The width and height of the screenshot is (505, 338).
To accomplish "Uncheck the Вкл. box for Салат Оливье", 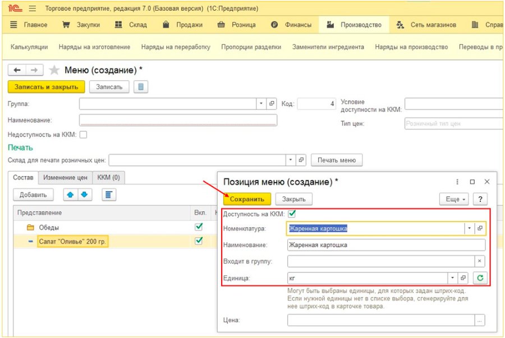I will pyautogui.click(x=199, y=241).
